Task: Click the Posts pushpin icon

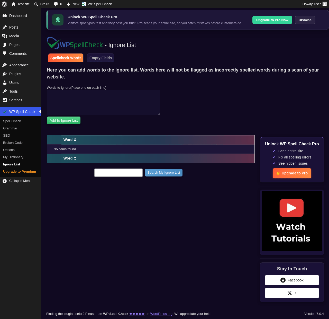Action: click(5, 27)
